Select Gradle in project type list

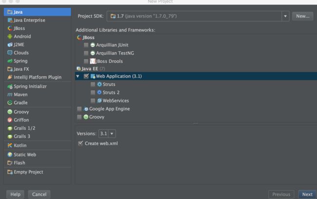coord(20,103)
